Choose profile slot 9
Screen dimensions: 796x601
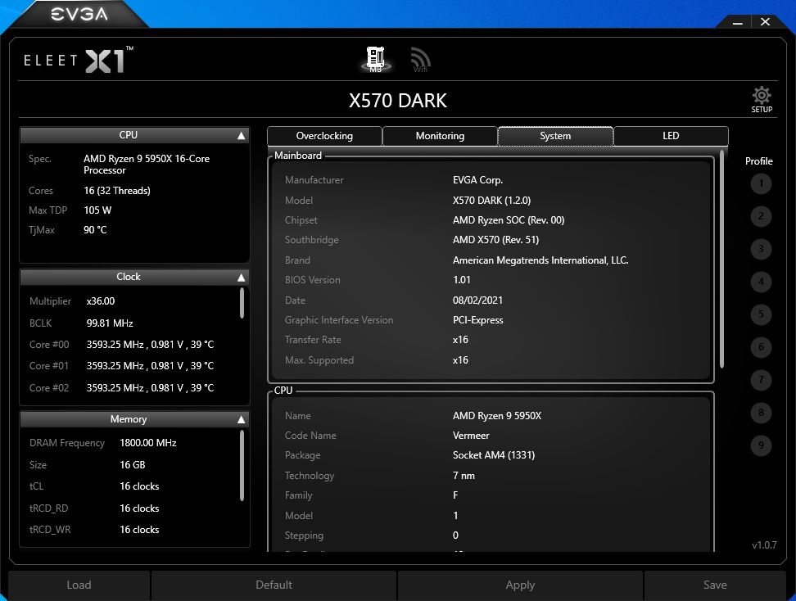pyautogui.click(x=761, y=445)
